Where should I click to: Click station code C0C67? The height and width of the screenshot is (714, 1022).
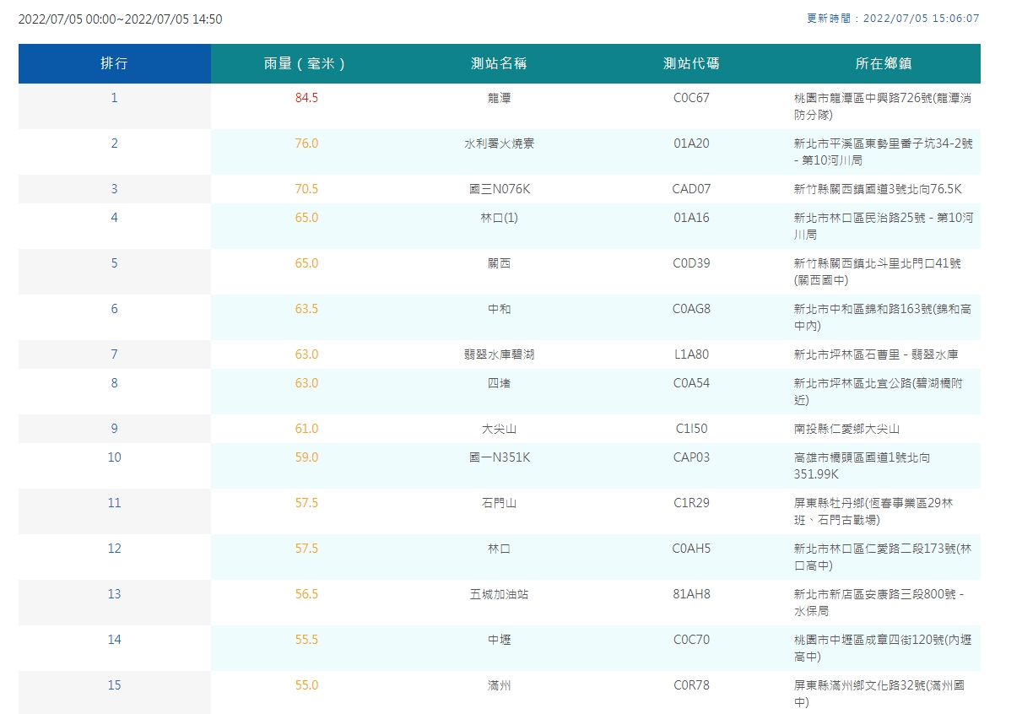(691, 98)
